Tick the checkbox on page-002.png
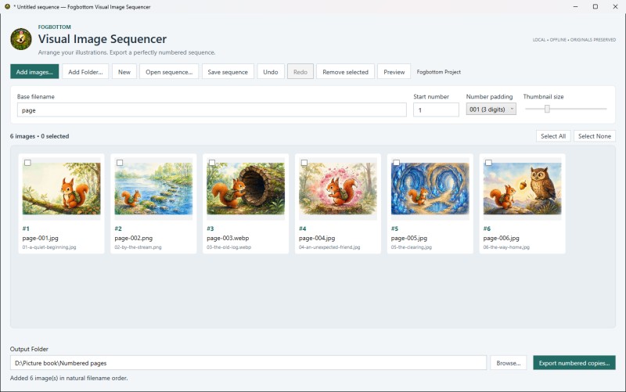Screen dimensions: 626x392 (x=120, y=163)
